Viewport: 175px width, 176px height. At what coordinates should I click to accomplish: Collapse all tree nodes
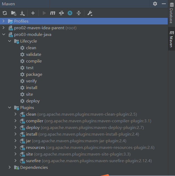point(79,13)
